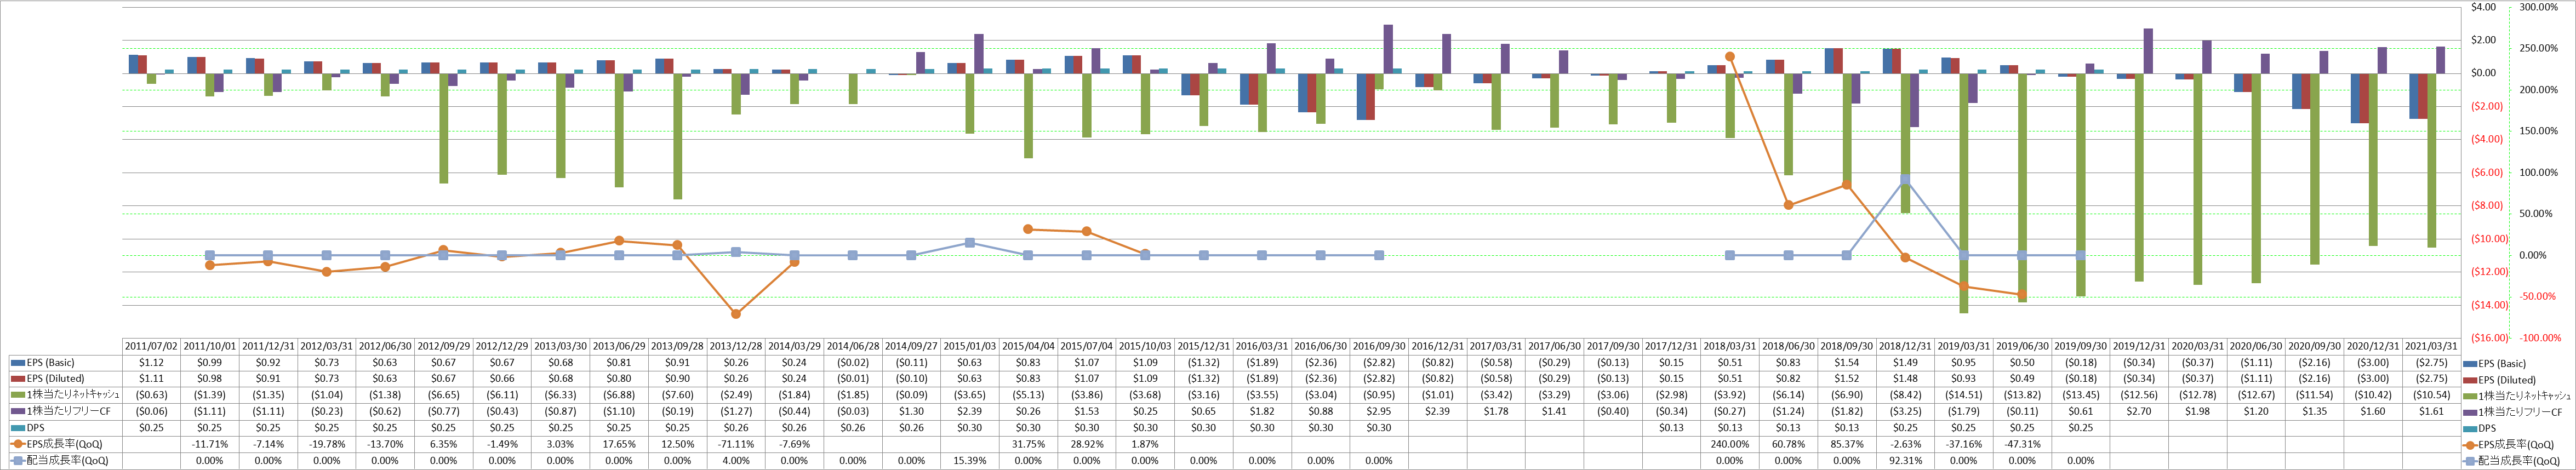Click the 2011/07/02 date column header

pos(151,346)
